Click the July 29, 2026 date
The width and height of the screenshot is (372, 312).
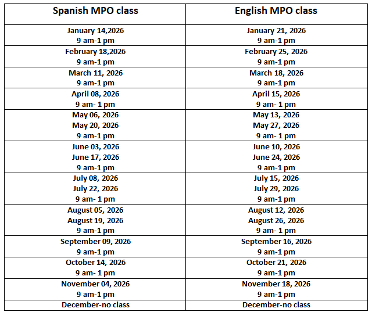[x=276, y=189]
